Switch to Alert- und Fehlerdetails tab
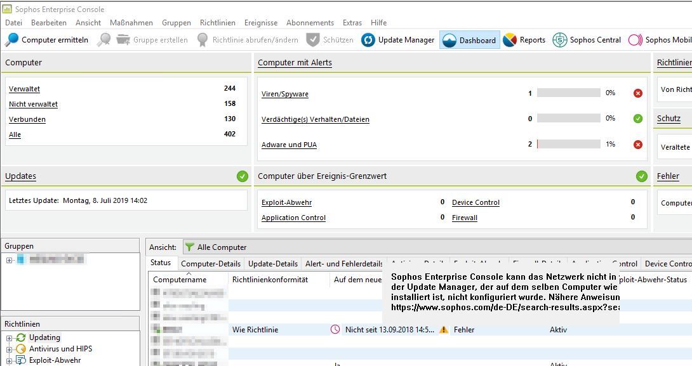The width and height of the screenshot is (692, 366). click(344, 264)
